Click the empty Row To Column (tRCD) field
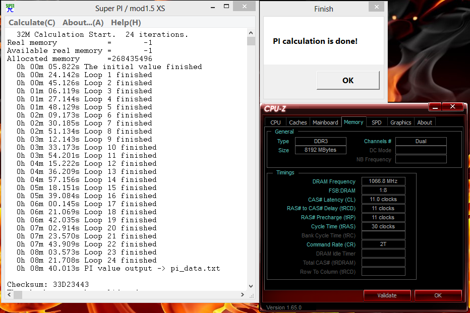Viewport: 470px width, 313px height. 383,271
